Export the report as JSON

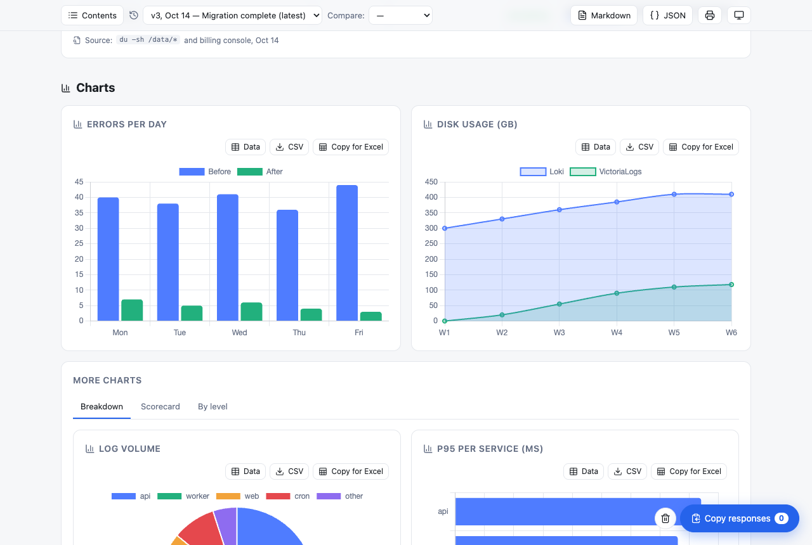pyautogui.click(x=667, y=15)
